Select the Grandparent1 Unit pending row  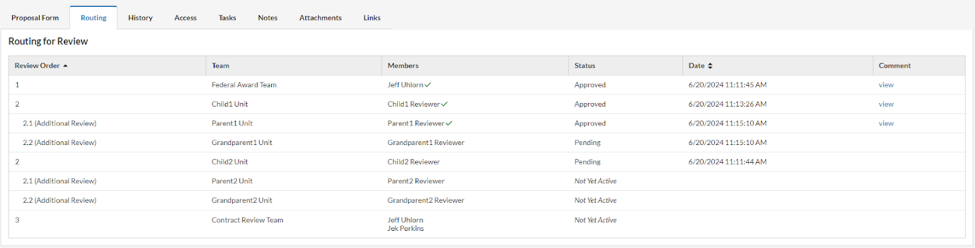point(487,142)
